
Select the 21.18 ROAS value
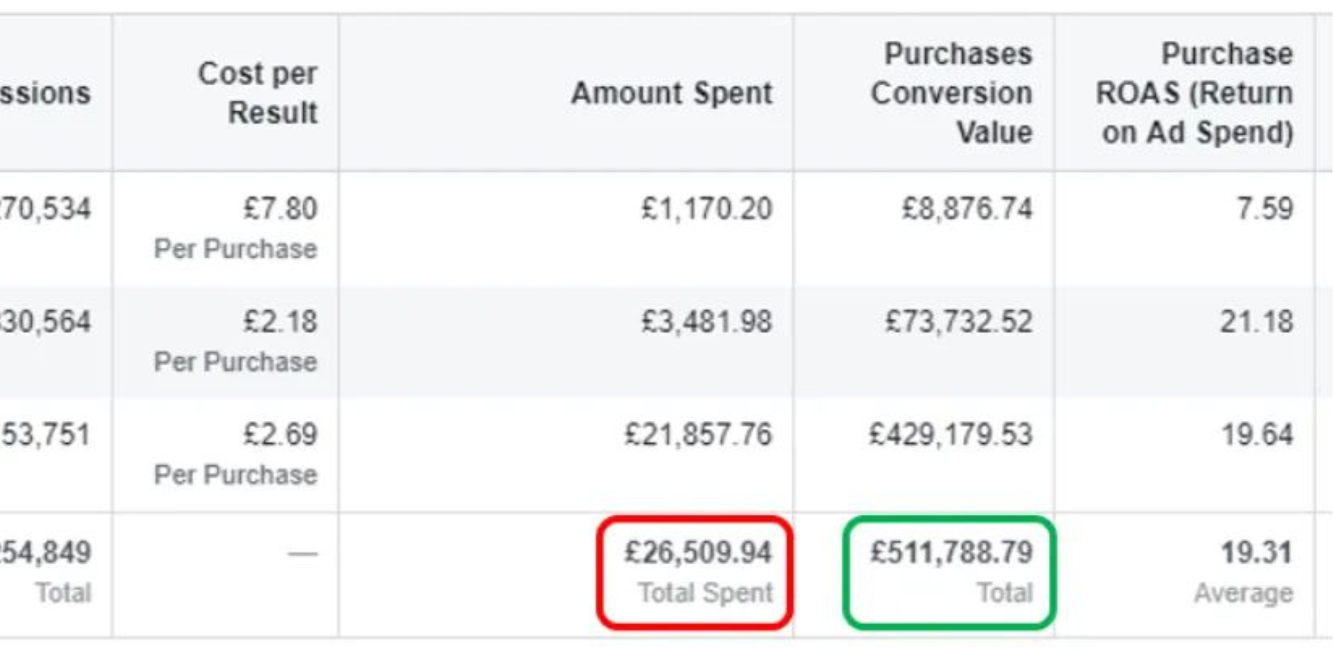(1257, 322)
